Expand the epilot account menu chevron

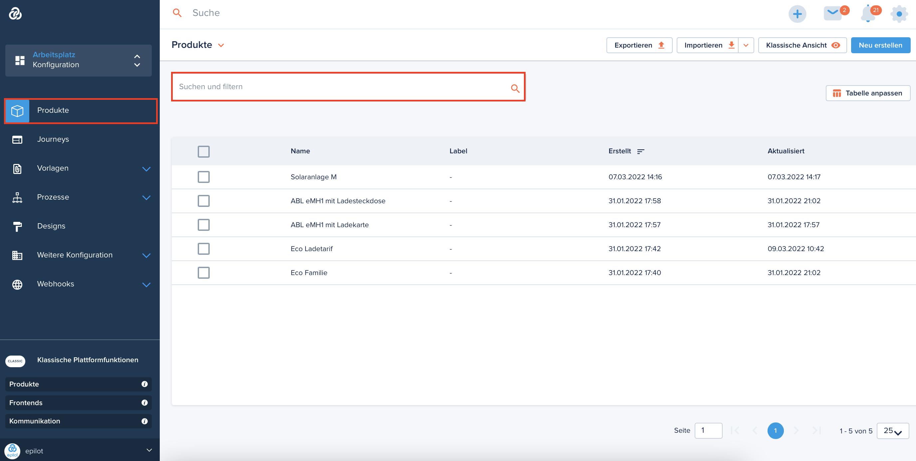[149, 450]
